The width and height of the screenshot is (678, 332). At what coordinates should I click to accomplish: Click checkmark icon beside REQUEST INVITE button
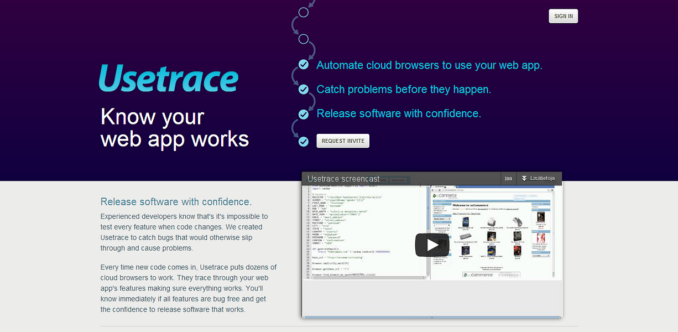[304, 142]
